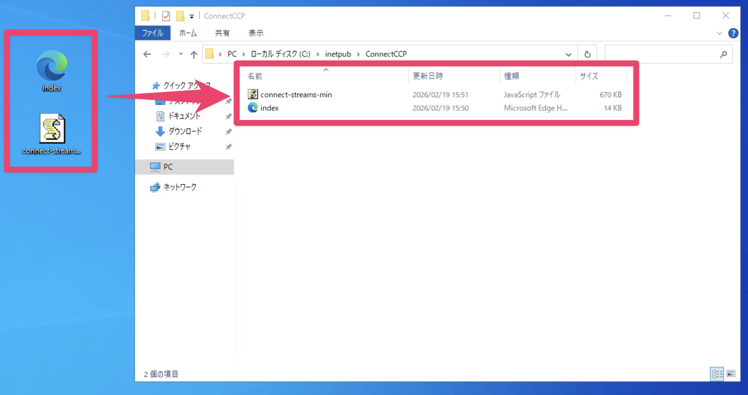Go up one folder level with the up arrow
This screenshot has width=748, height=395.
pos(194,54)
